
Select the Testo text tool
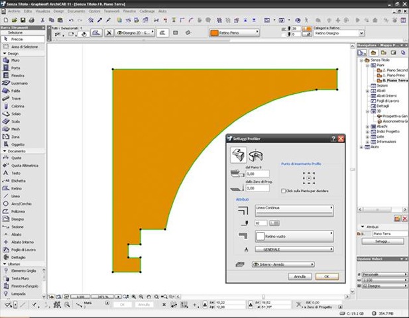[x=16, y=173]
